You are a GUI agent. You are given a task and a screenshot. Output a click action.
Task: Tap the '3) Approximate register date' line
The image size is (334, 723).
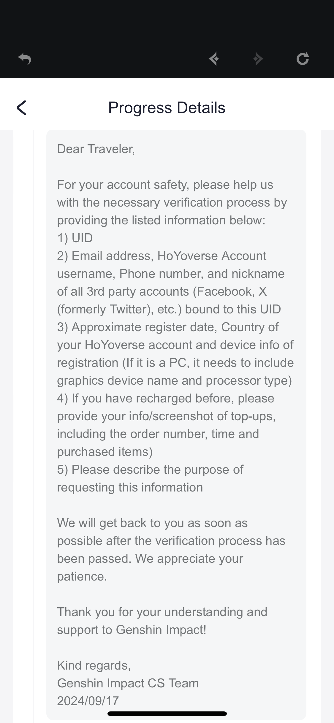pyautogui.click(x=168, y=327)
